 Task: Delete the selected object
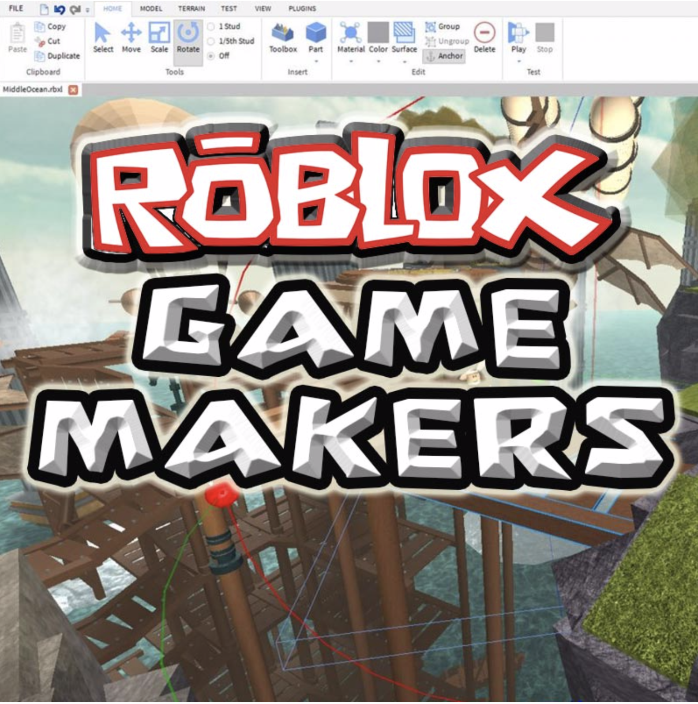484,38
